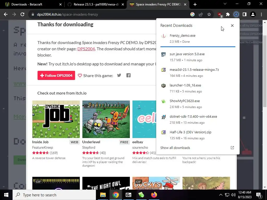Open the Windows notification center

[259, 195]
